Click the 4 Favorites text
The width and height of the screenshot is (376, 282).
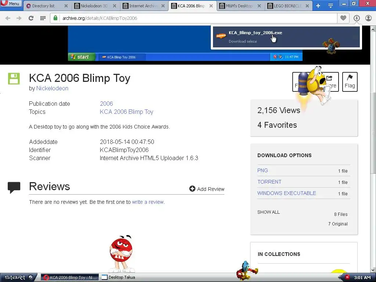pyautogui.click(x=277, y=125)
